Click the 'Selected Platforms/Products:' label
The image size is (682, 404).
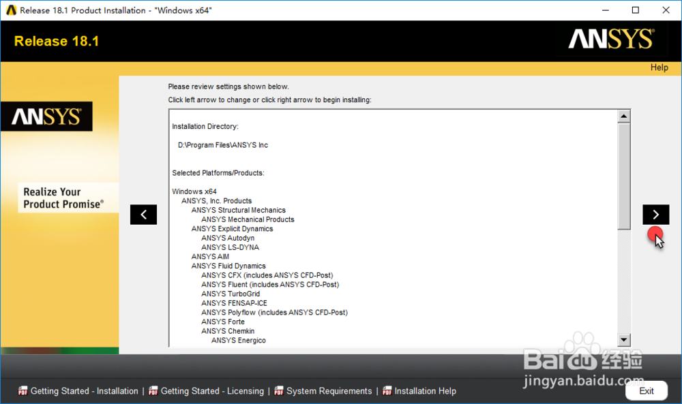click(218, 173)
